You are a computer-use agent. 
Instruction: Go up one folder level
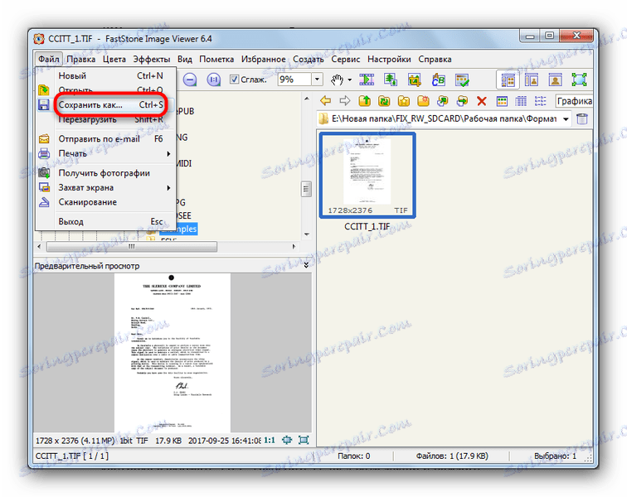coord(364,101)
